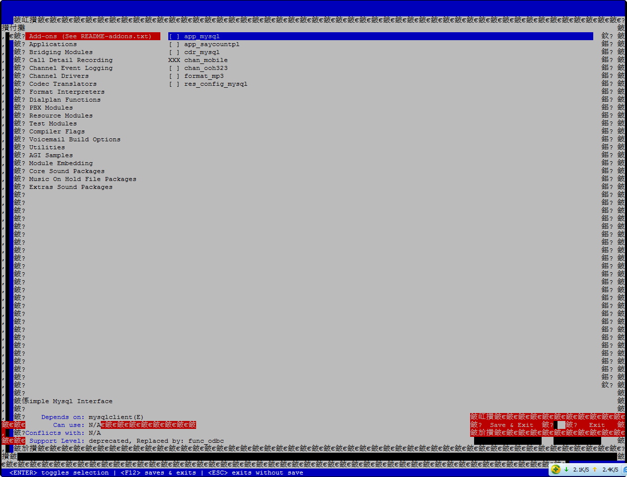Select the app_saycountpl module name
This screenshot has height=477, width=627.
pos(212,44)
